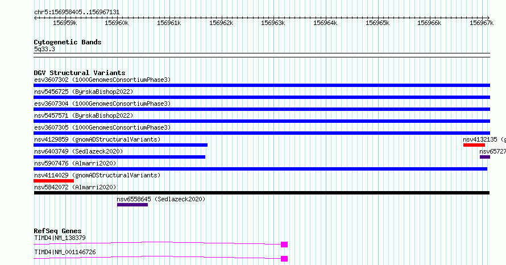The width and height of the screenshot is (506, 265).
Task: Click the 156960k ruler tick label
Action: [x=117, y=23]
